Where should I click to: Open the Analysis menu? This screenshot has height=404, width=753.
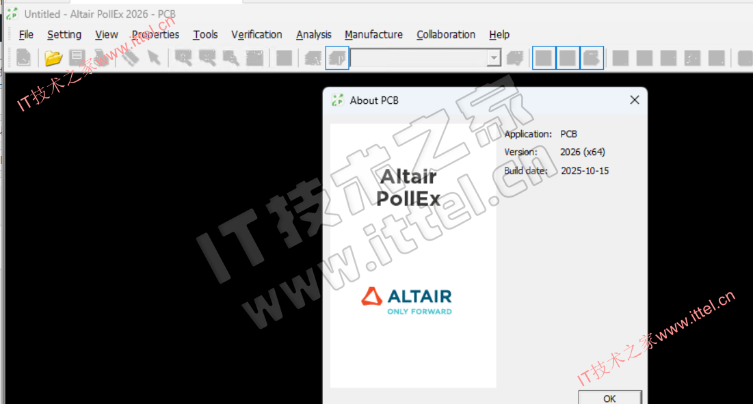pos(313,35)
